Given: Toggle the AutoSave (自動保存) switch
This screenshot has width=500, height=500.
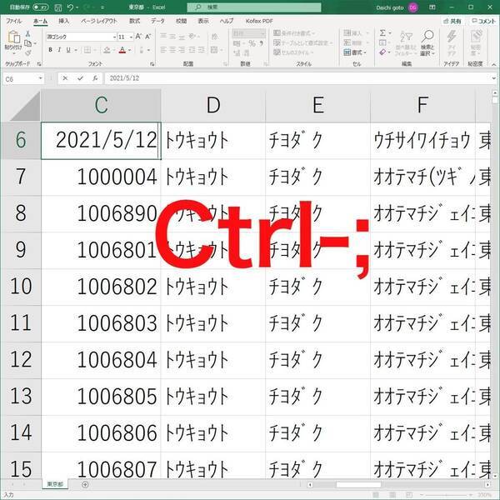Looking at the screenshot, I should tap(40, 7).
